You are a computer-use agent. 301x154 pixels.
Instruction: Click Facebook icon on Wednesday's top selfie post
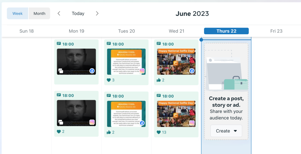(192, 71)
